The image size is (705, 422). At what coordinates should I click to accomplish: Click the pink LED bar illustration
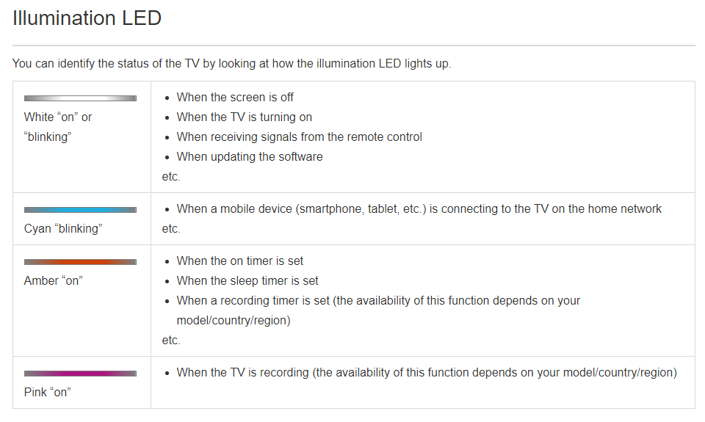coord(80,373)
